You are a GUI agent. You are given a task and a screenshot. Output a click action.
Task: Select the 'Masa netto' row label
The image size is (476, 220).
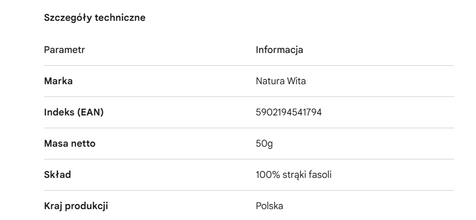click(x=69, y=143)
